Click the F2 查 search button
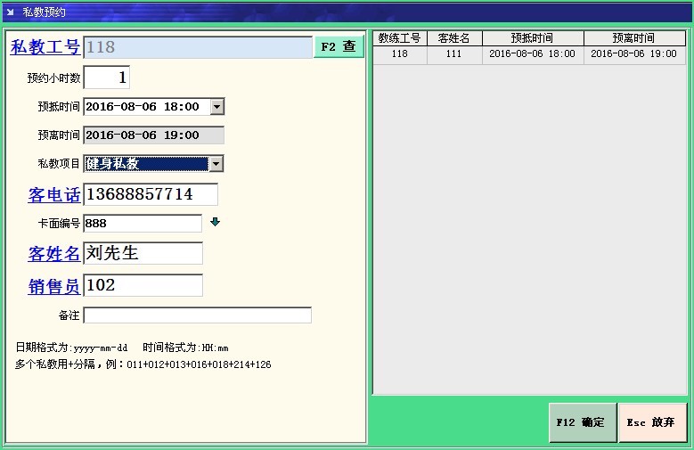Viewport: 694px width, 450px height. pyautogui.click(x=339, y=47)
